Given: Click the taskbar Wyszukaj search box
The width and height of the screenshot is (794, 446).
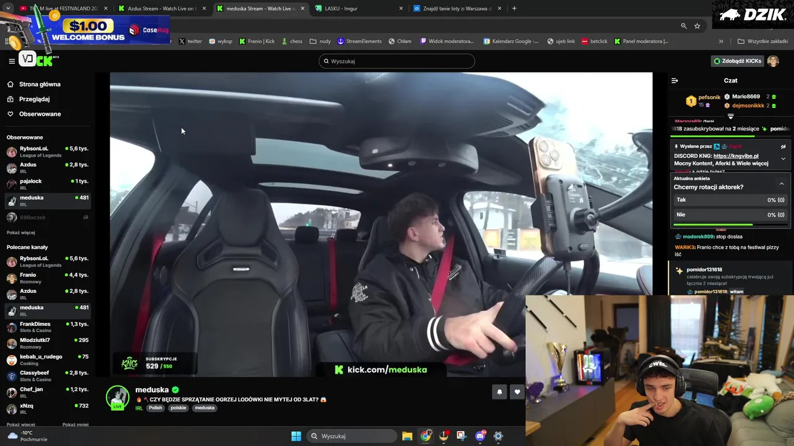Looking at the screenshot, I should point(352,436).
